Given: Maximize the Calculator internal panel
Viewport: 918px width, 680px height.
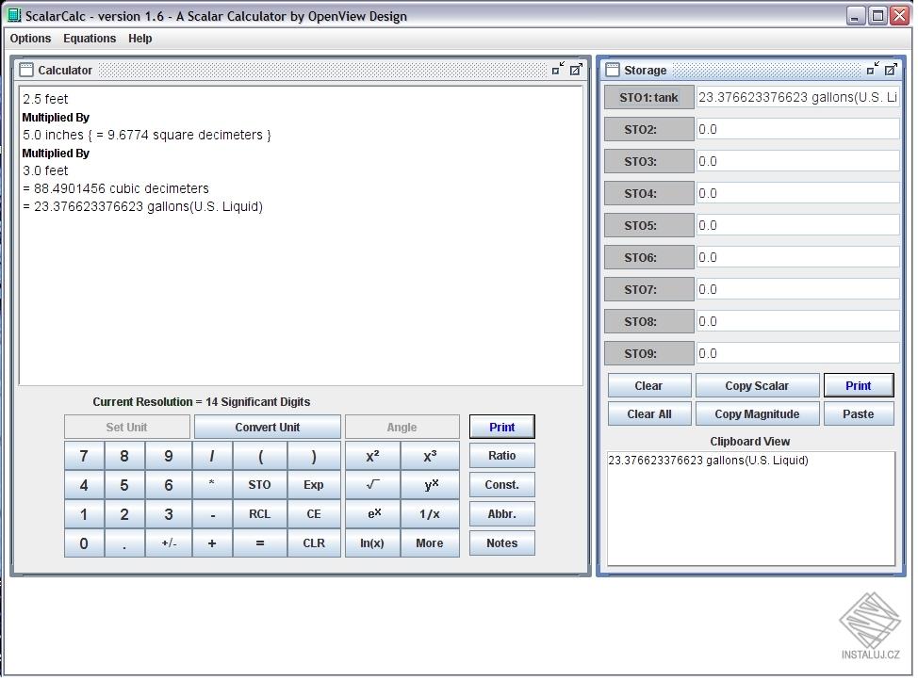Looking at the screenshot, I should click(576, 70).
